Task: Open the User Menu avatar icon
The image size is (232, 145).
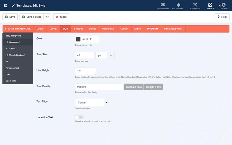Action: (223, 5)
